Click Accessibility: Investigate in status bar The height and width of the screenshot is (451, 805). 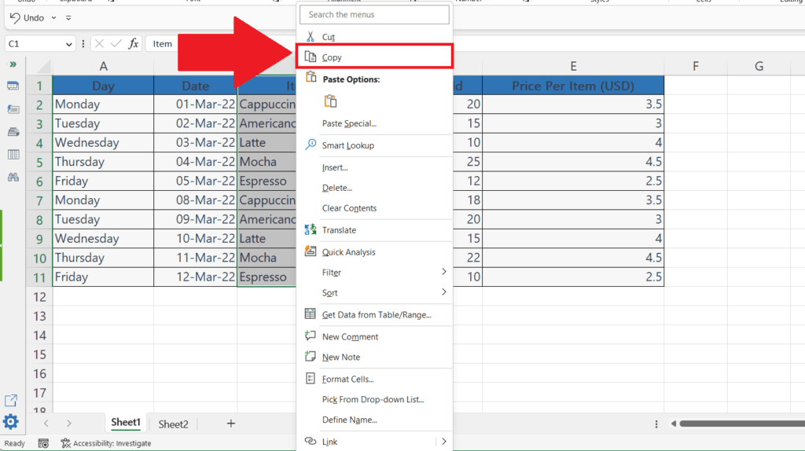106,443
